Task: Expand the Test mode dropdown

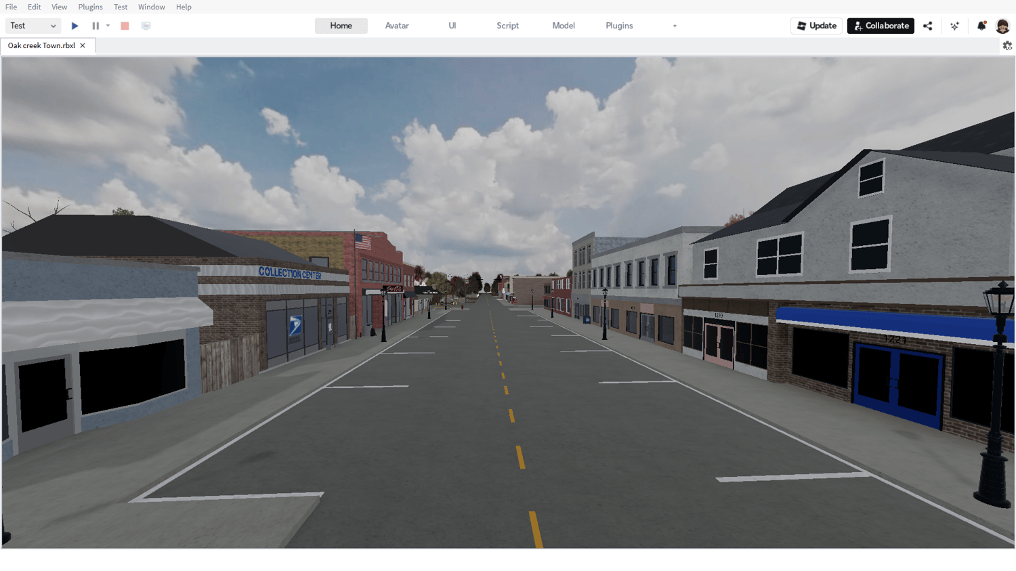Action: coord(52,25)
